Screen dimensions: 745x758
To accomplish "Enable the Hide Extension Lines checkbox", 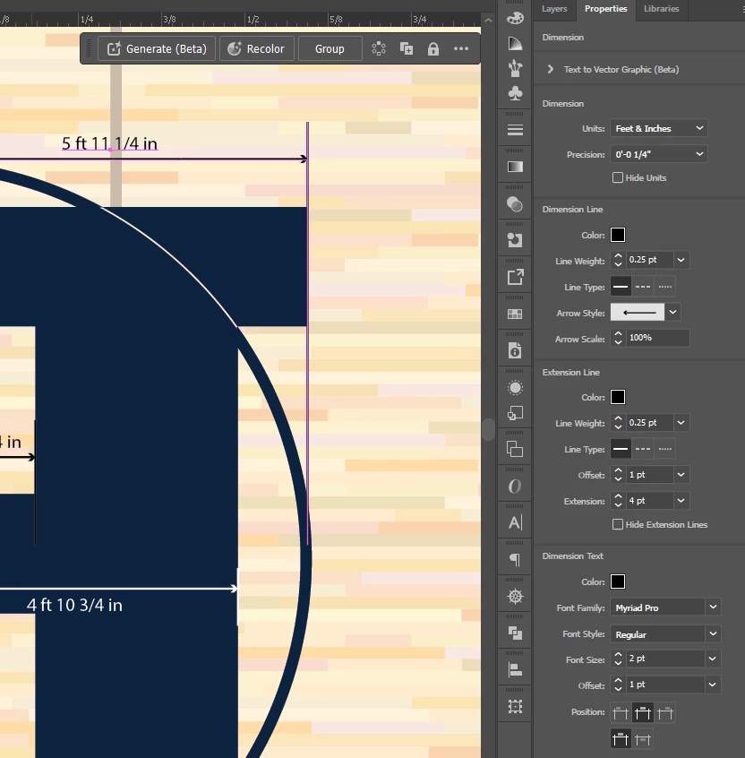I will point(618,524).
